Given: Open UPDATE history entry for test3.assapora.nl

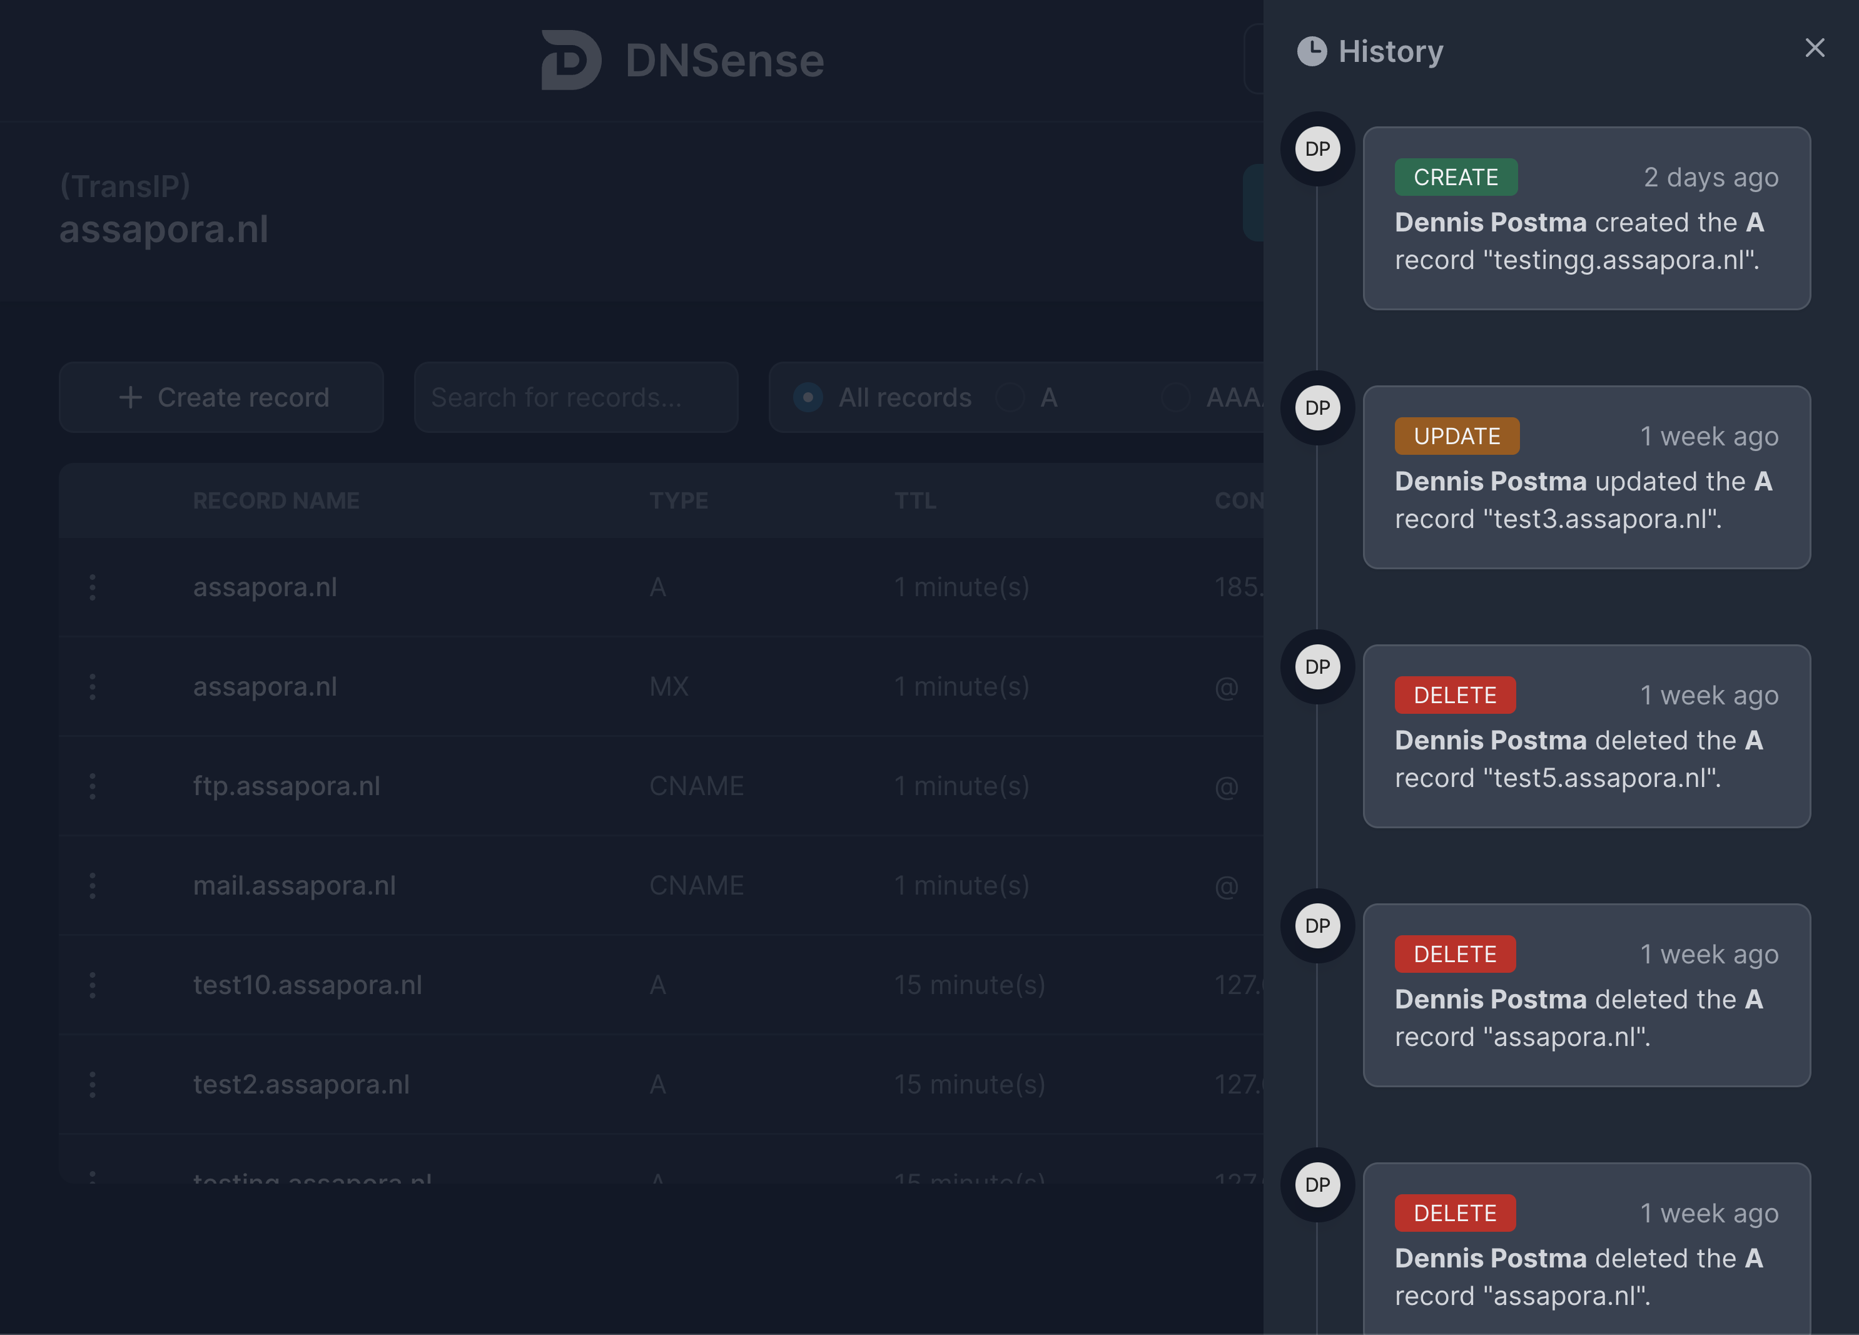Looking at the screenshot, I should tap(1586, 478).
